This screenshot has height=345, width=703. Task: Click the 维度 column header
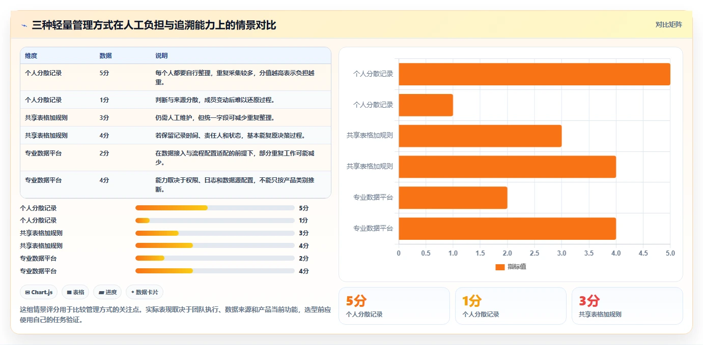pos(31,55)
